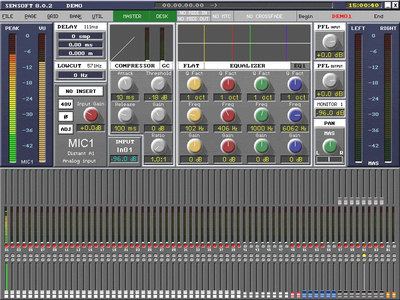Click the LOWCUT 0 Hz field
This screenshot has width=400, height=300.
tap(80, 75)
